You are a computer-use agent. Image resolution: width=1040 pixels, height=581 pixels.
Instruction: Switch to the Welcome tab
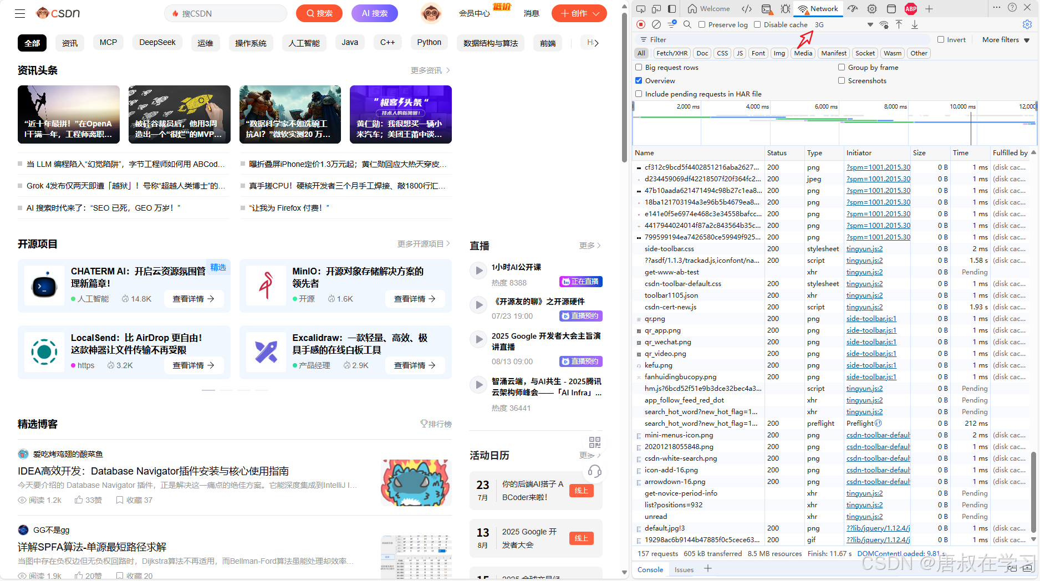709,9
